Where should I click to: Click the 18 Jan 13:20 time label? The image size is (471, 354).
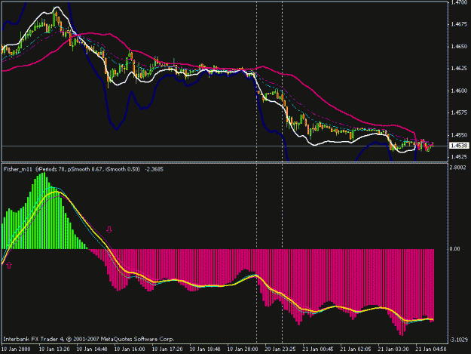[54, 349]
